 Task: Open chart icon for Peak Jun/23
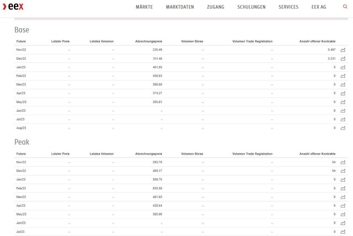pyautogui.click(x=343, y=223)
